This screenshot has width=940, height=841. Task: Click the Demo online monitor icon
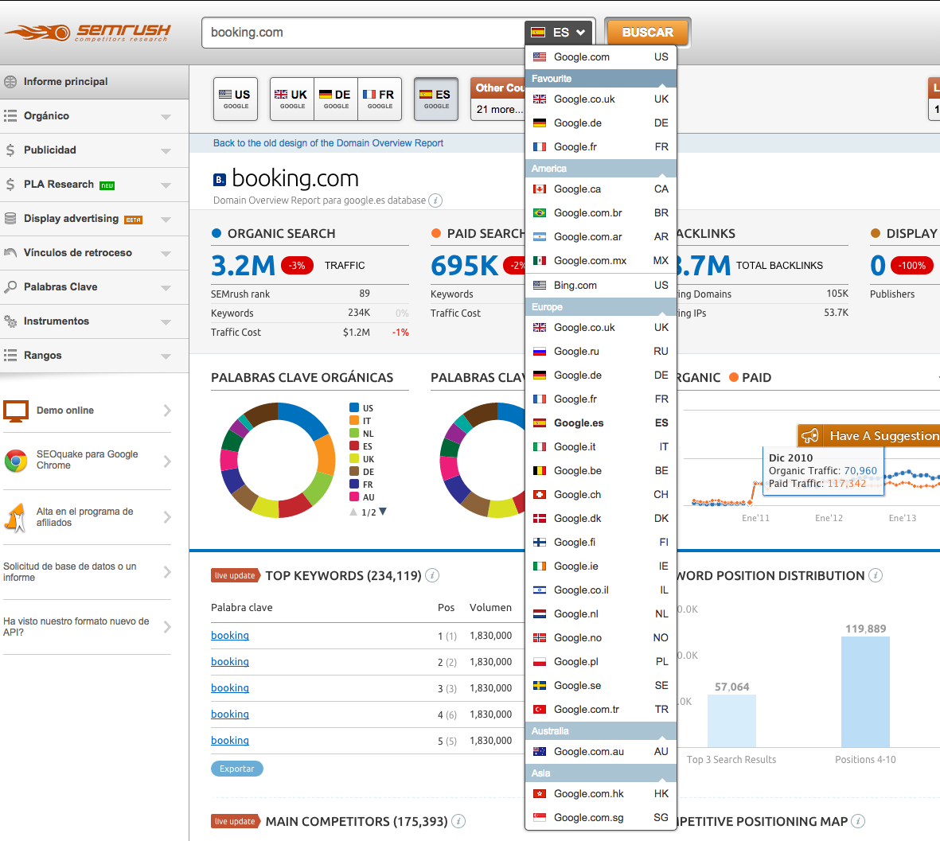point(16,411)
